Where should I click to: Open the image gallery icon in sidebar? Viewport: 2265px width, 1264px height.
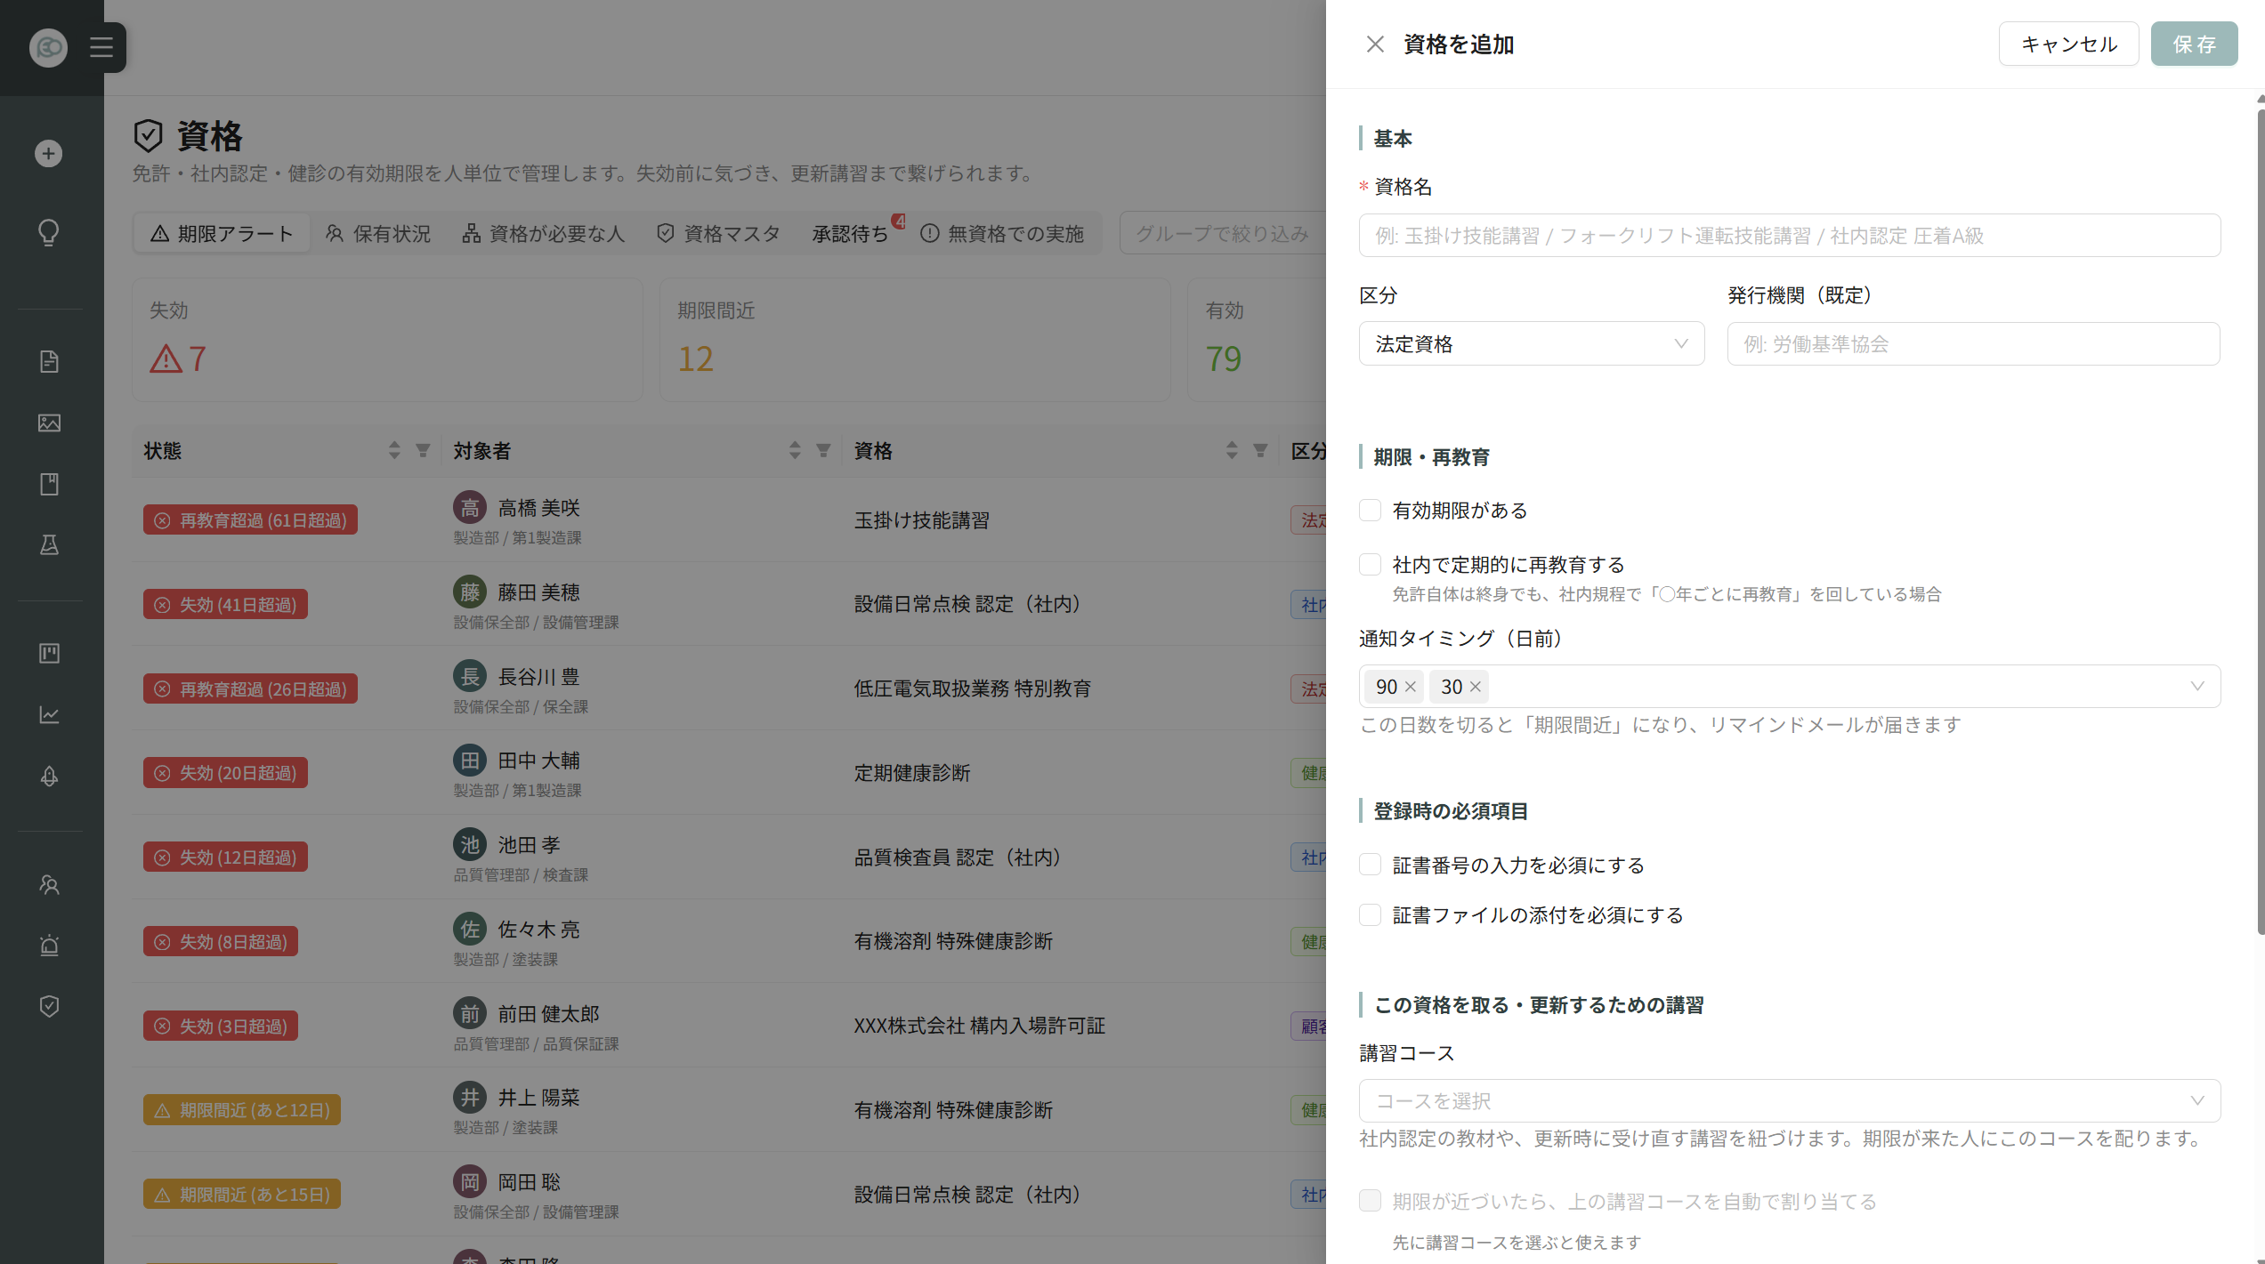pos(49,423)
